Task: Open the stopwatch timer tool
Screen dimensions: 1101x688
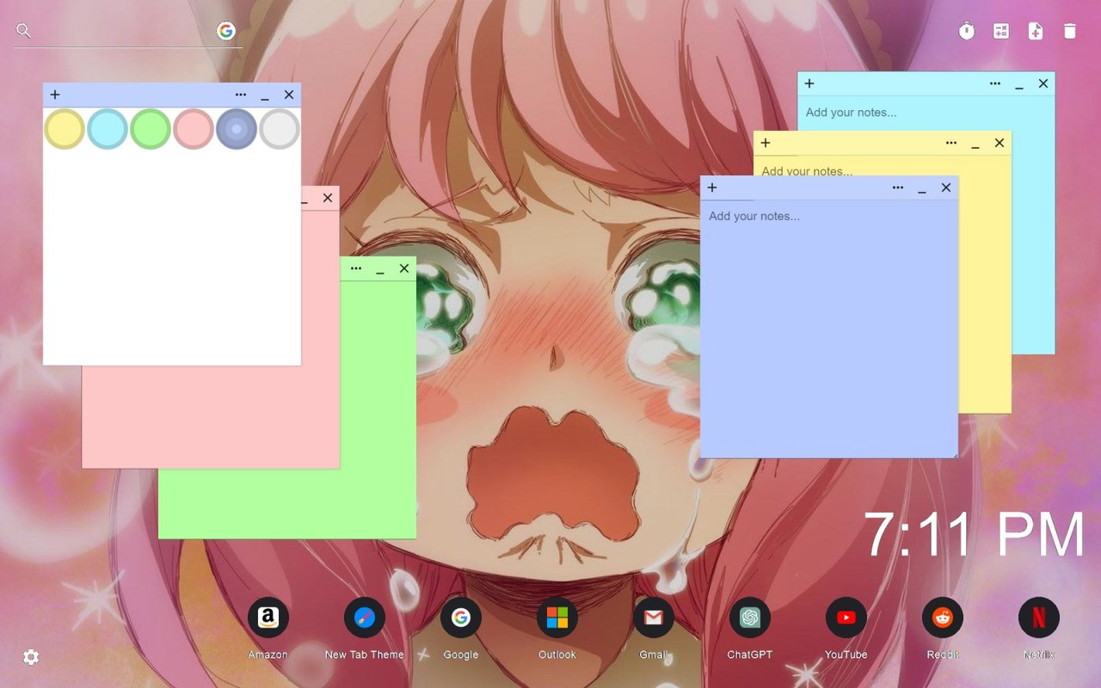Action: click(x=967, y=31)
